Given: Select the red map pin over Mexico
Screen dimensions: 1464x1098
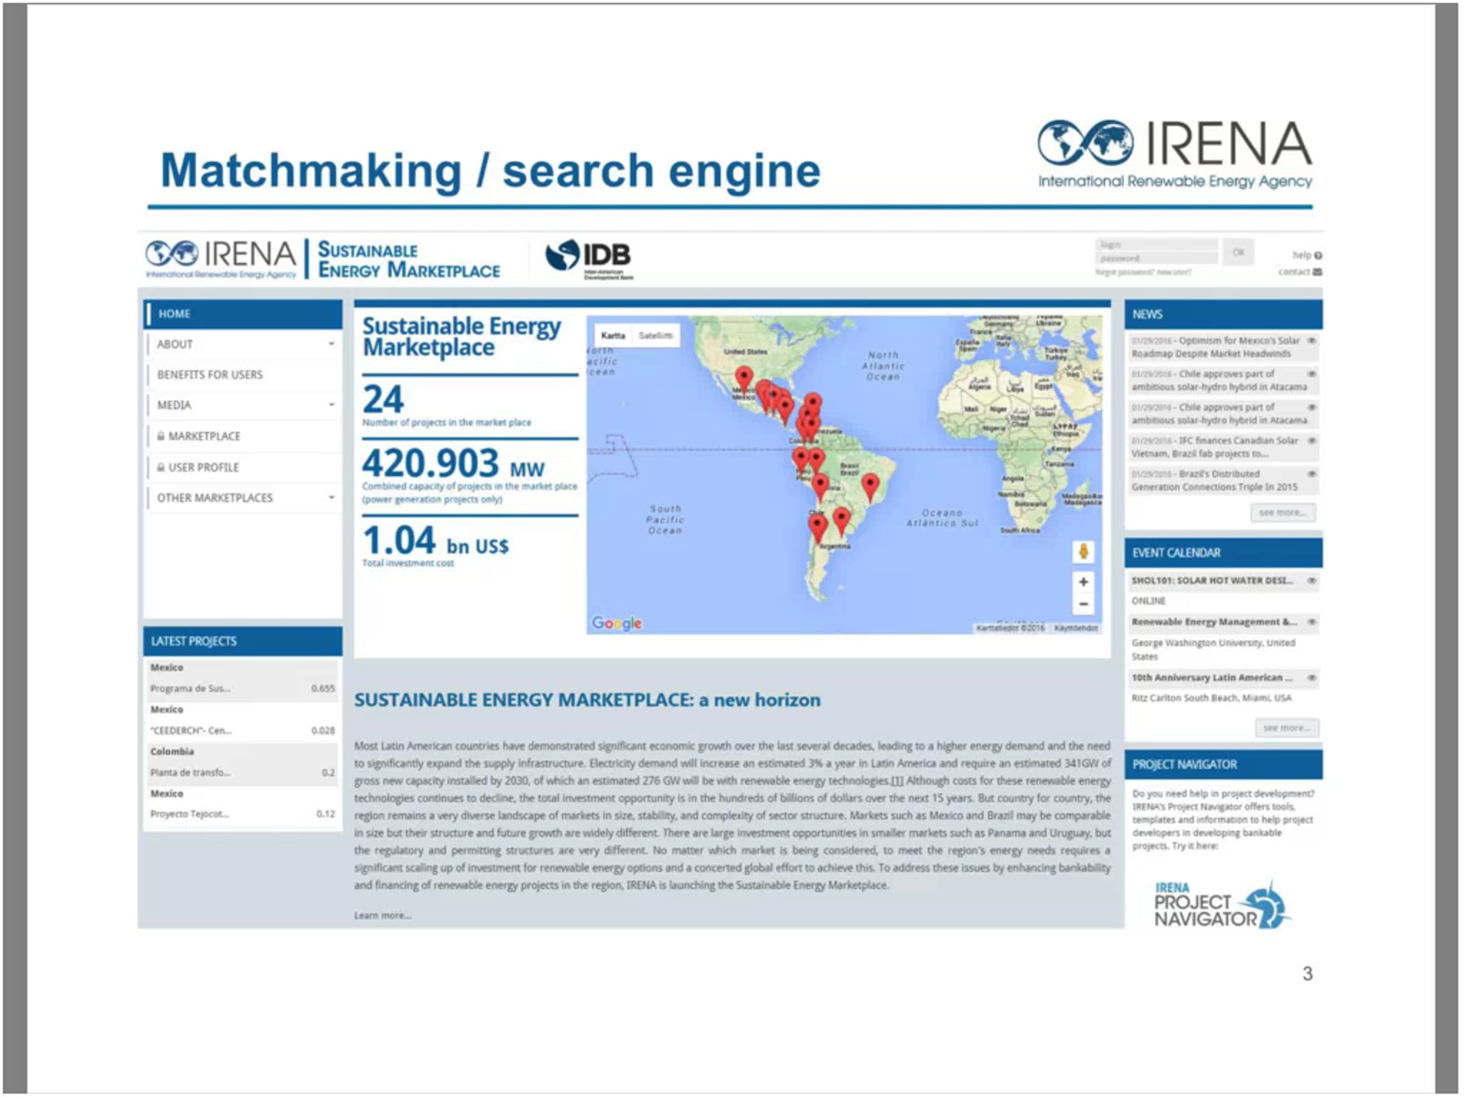Looking at the screenshot, I should pos(744,380).
